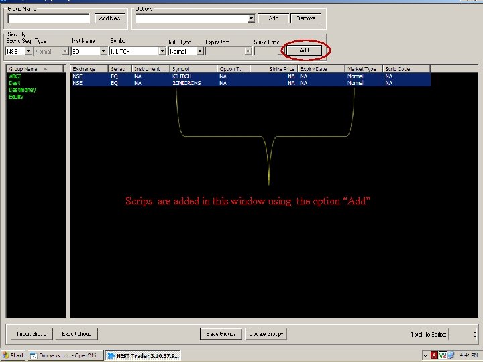Image resolution: width=483 pixels, height=362 pixels.
Task: Select the ABCD group
Action: pos(15,76)
